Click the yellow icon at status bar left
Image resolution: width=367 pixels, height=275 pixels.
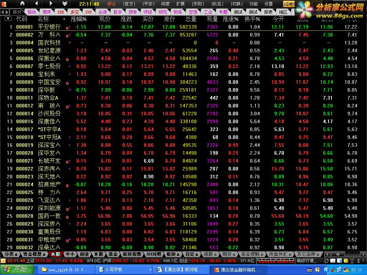point(3,261)
